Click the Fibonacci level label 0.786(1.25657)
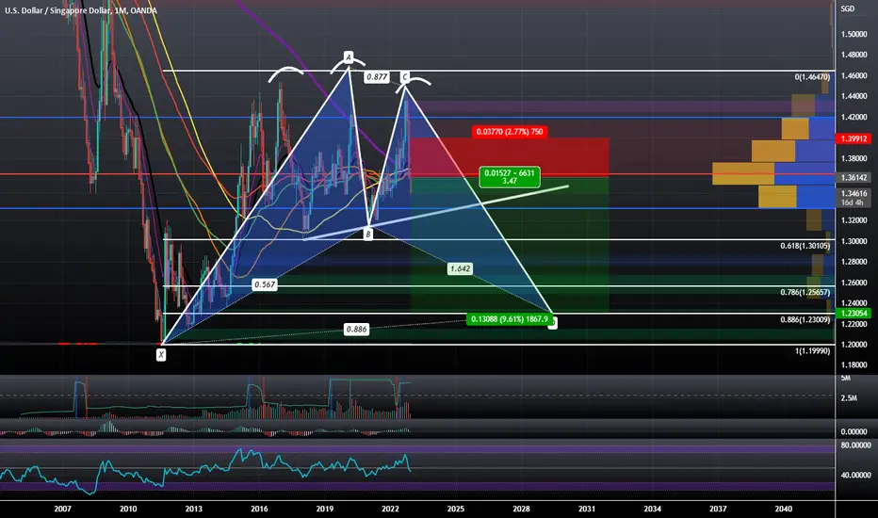Viewport: 878px width, 518px height. 805,292
